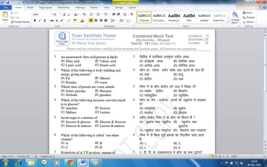Apply the Subtitle style
The height and width of the screenshot is (167, 267).
(204, 17)
